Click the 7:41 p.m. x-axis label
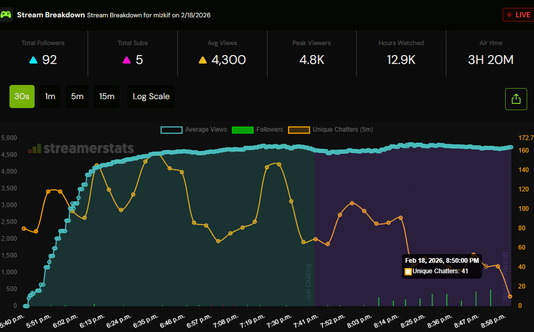Screen dimensions: 534x332 click(305, 321)
